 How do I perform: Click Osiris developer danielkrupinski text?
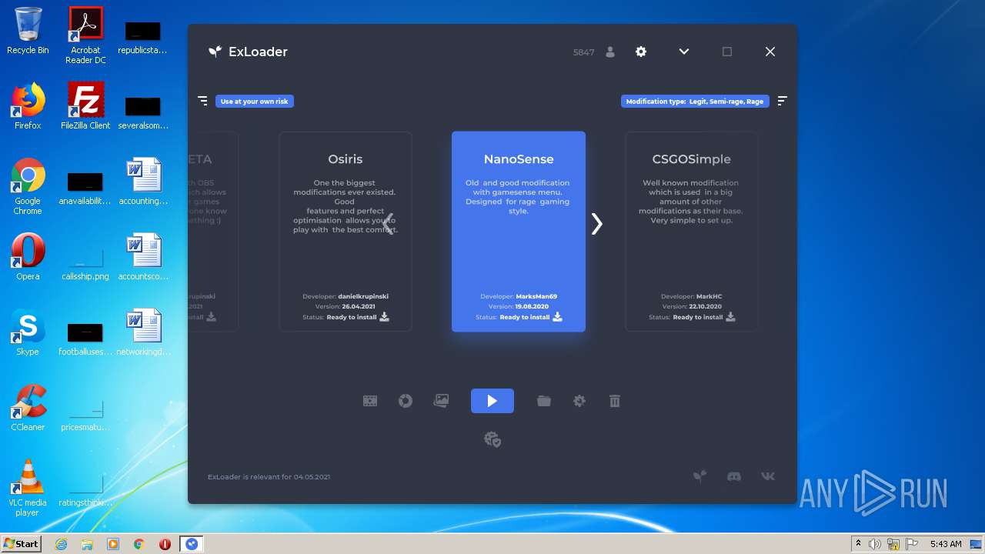(363, 296)
